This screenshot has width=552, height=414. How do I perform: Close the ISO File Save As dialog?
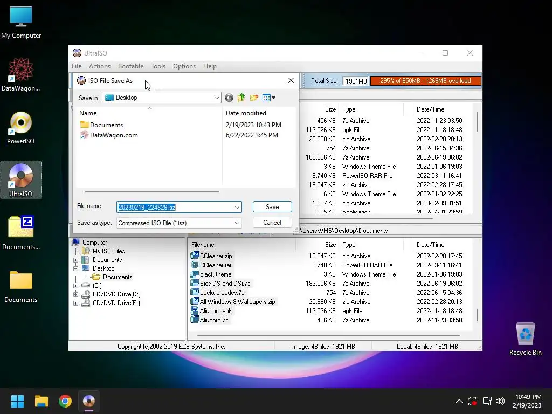point(291,80)
